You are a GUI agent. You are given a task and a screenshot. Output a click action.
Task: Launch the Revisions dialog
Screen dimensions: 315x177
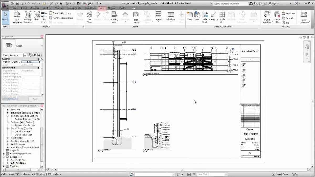point(213,17)
